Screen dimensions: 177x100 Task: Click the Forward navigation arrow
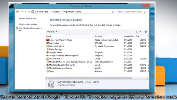click(x=22, y=12)
